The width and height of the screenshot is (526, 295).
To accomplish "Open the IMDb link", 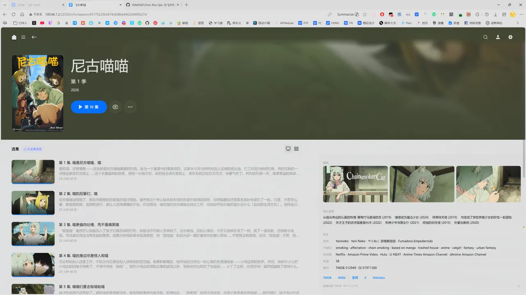I will 341,278.
